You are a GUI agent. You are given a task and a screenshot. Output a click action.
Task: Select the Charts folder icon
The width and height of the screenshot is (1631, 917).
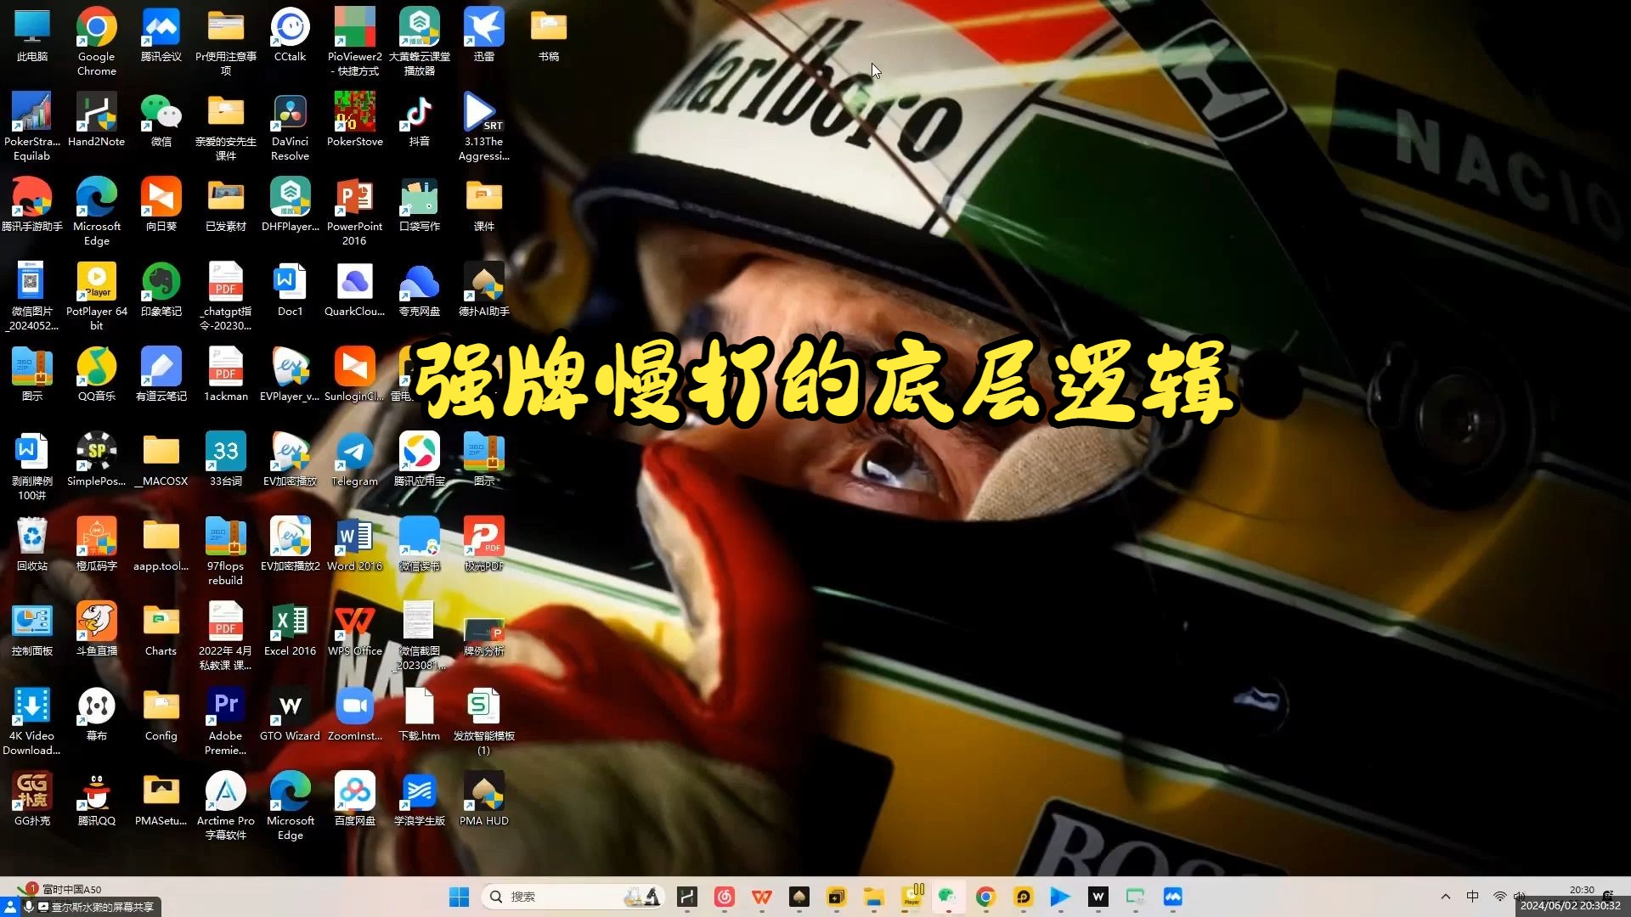tap(161, 630)
